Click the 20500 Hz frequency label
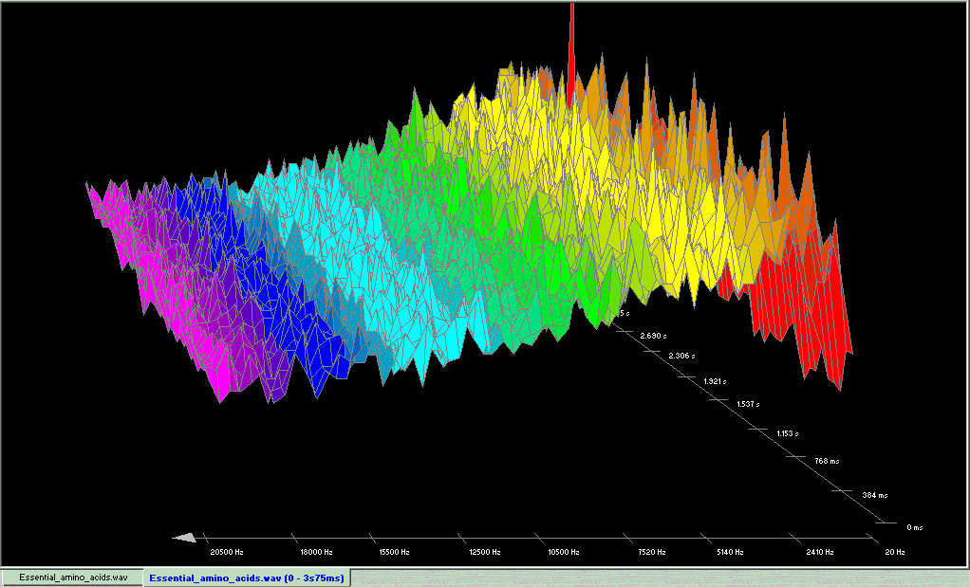 click(226, 551)
